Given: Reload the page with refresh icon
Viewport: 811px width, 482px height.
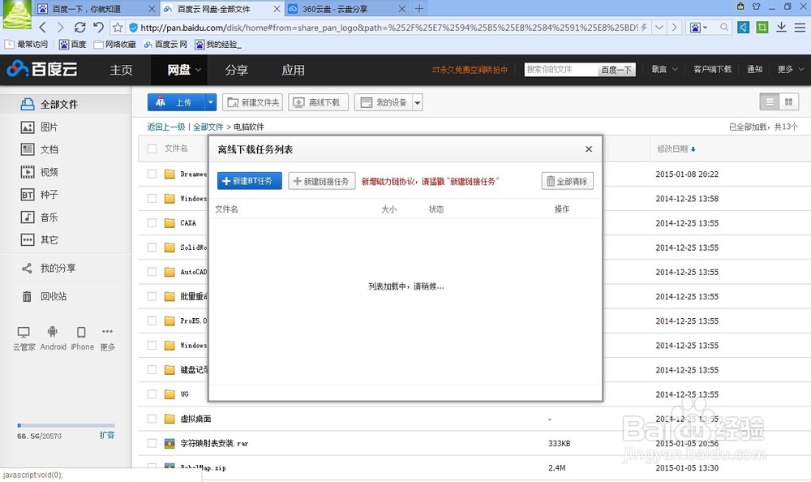Looking at the screenshot, I should tap(79, 28).
